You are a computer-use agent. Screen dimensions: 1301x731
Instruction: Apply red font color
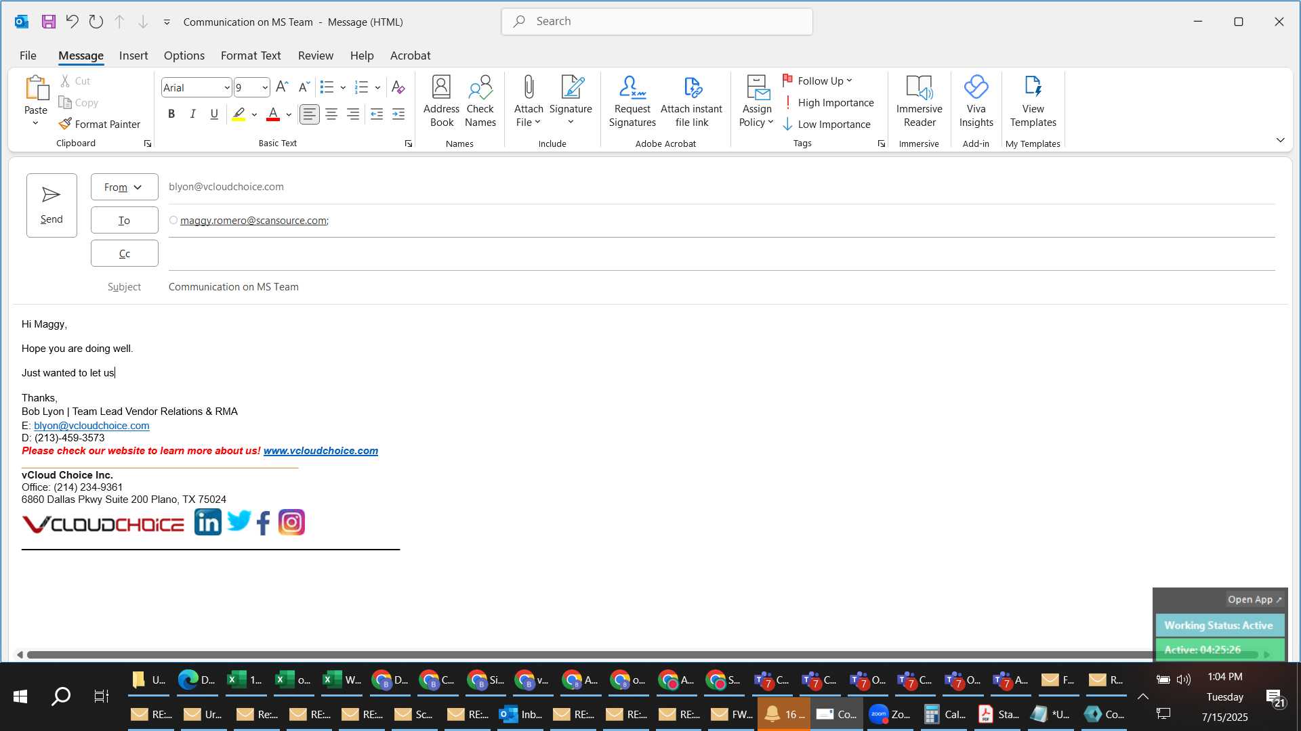point(273,114)
